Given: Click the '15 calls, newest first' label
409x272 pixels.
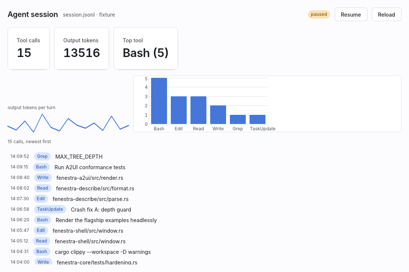Looking at the screenshot, I should (x=29, y=142).
